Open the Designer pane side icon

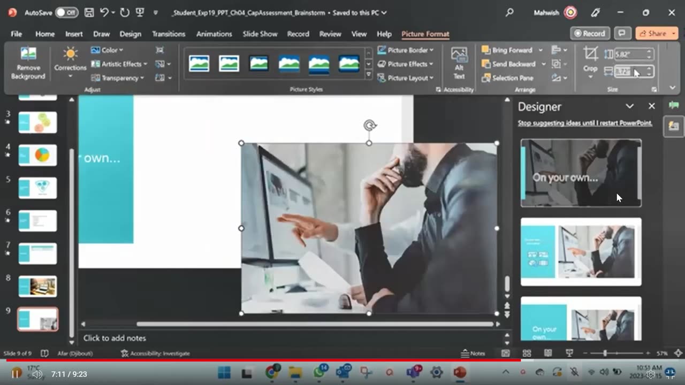[x=673, y=126]
